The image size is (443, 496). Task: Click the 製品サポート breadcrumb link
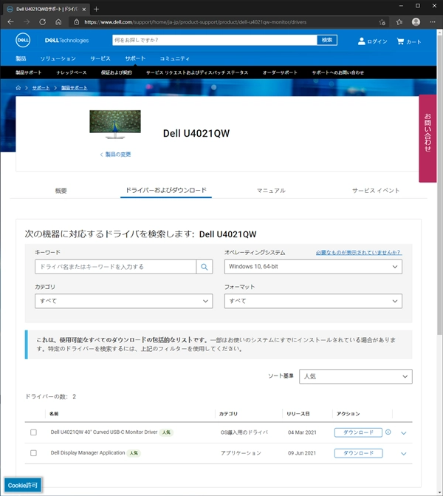(75, 88)
